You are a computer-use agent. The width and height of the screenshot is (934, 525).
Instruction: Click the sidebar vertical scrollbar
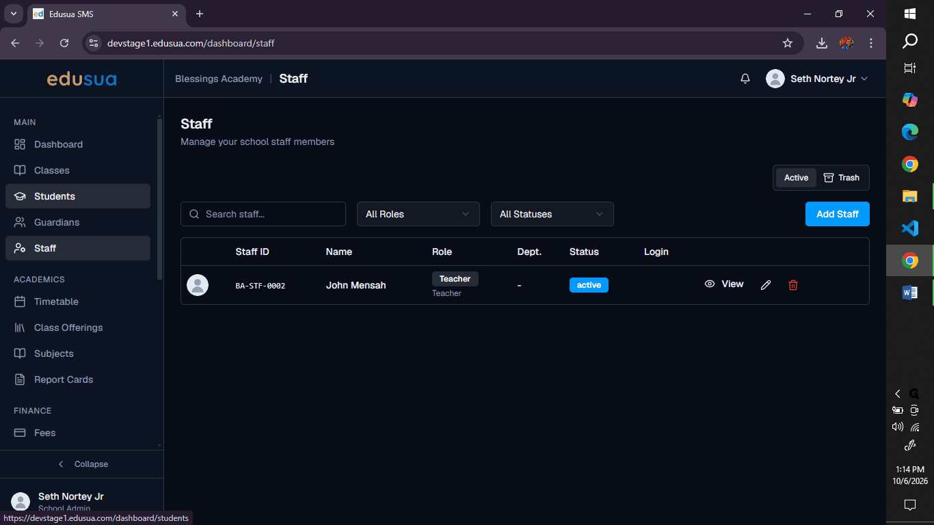(160, 198)
